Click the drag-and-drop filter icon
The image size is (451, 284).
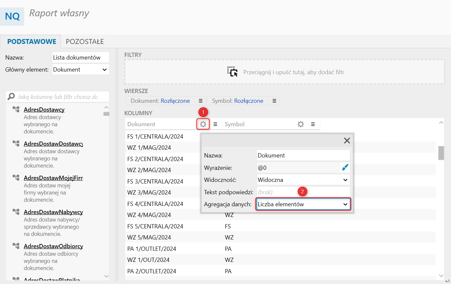pyautogui.click(x=232, y=72)
